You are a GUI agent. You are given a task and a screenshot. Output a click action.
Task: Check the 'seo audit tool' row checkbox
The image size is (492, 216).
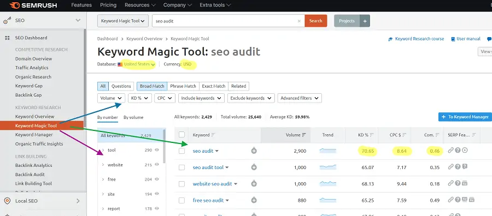click(x=181, y=167)
